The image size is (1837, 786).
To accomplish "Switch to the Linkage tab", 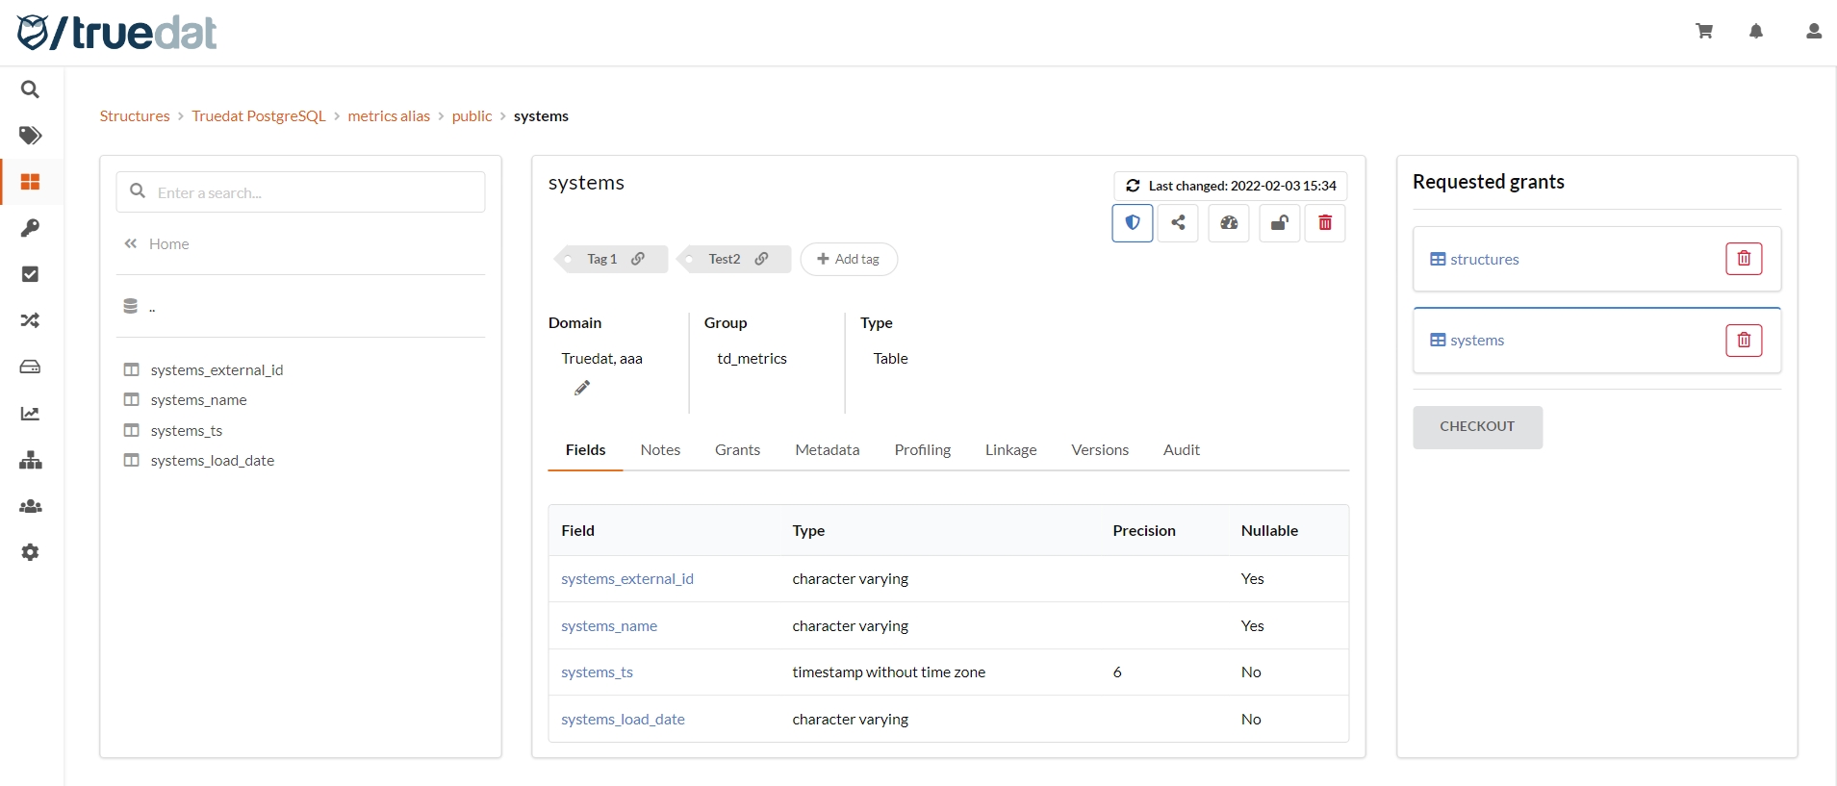I will [x=1010, y=450].
